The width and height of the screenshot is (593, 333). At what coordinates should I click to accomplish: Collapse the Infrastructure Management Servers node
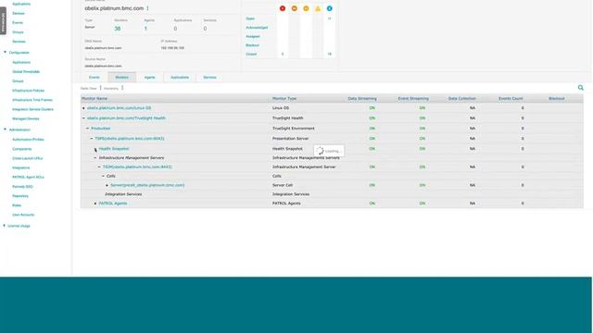pyautogui.click(x=95, y=158)
